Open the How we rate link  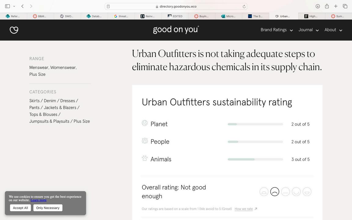pyautogui.click(x=244, y=209)
